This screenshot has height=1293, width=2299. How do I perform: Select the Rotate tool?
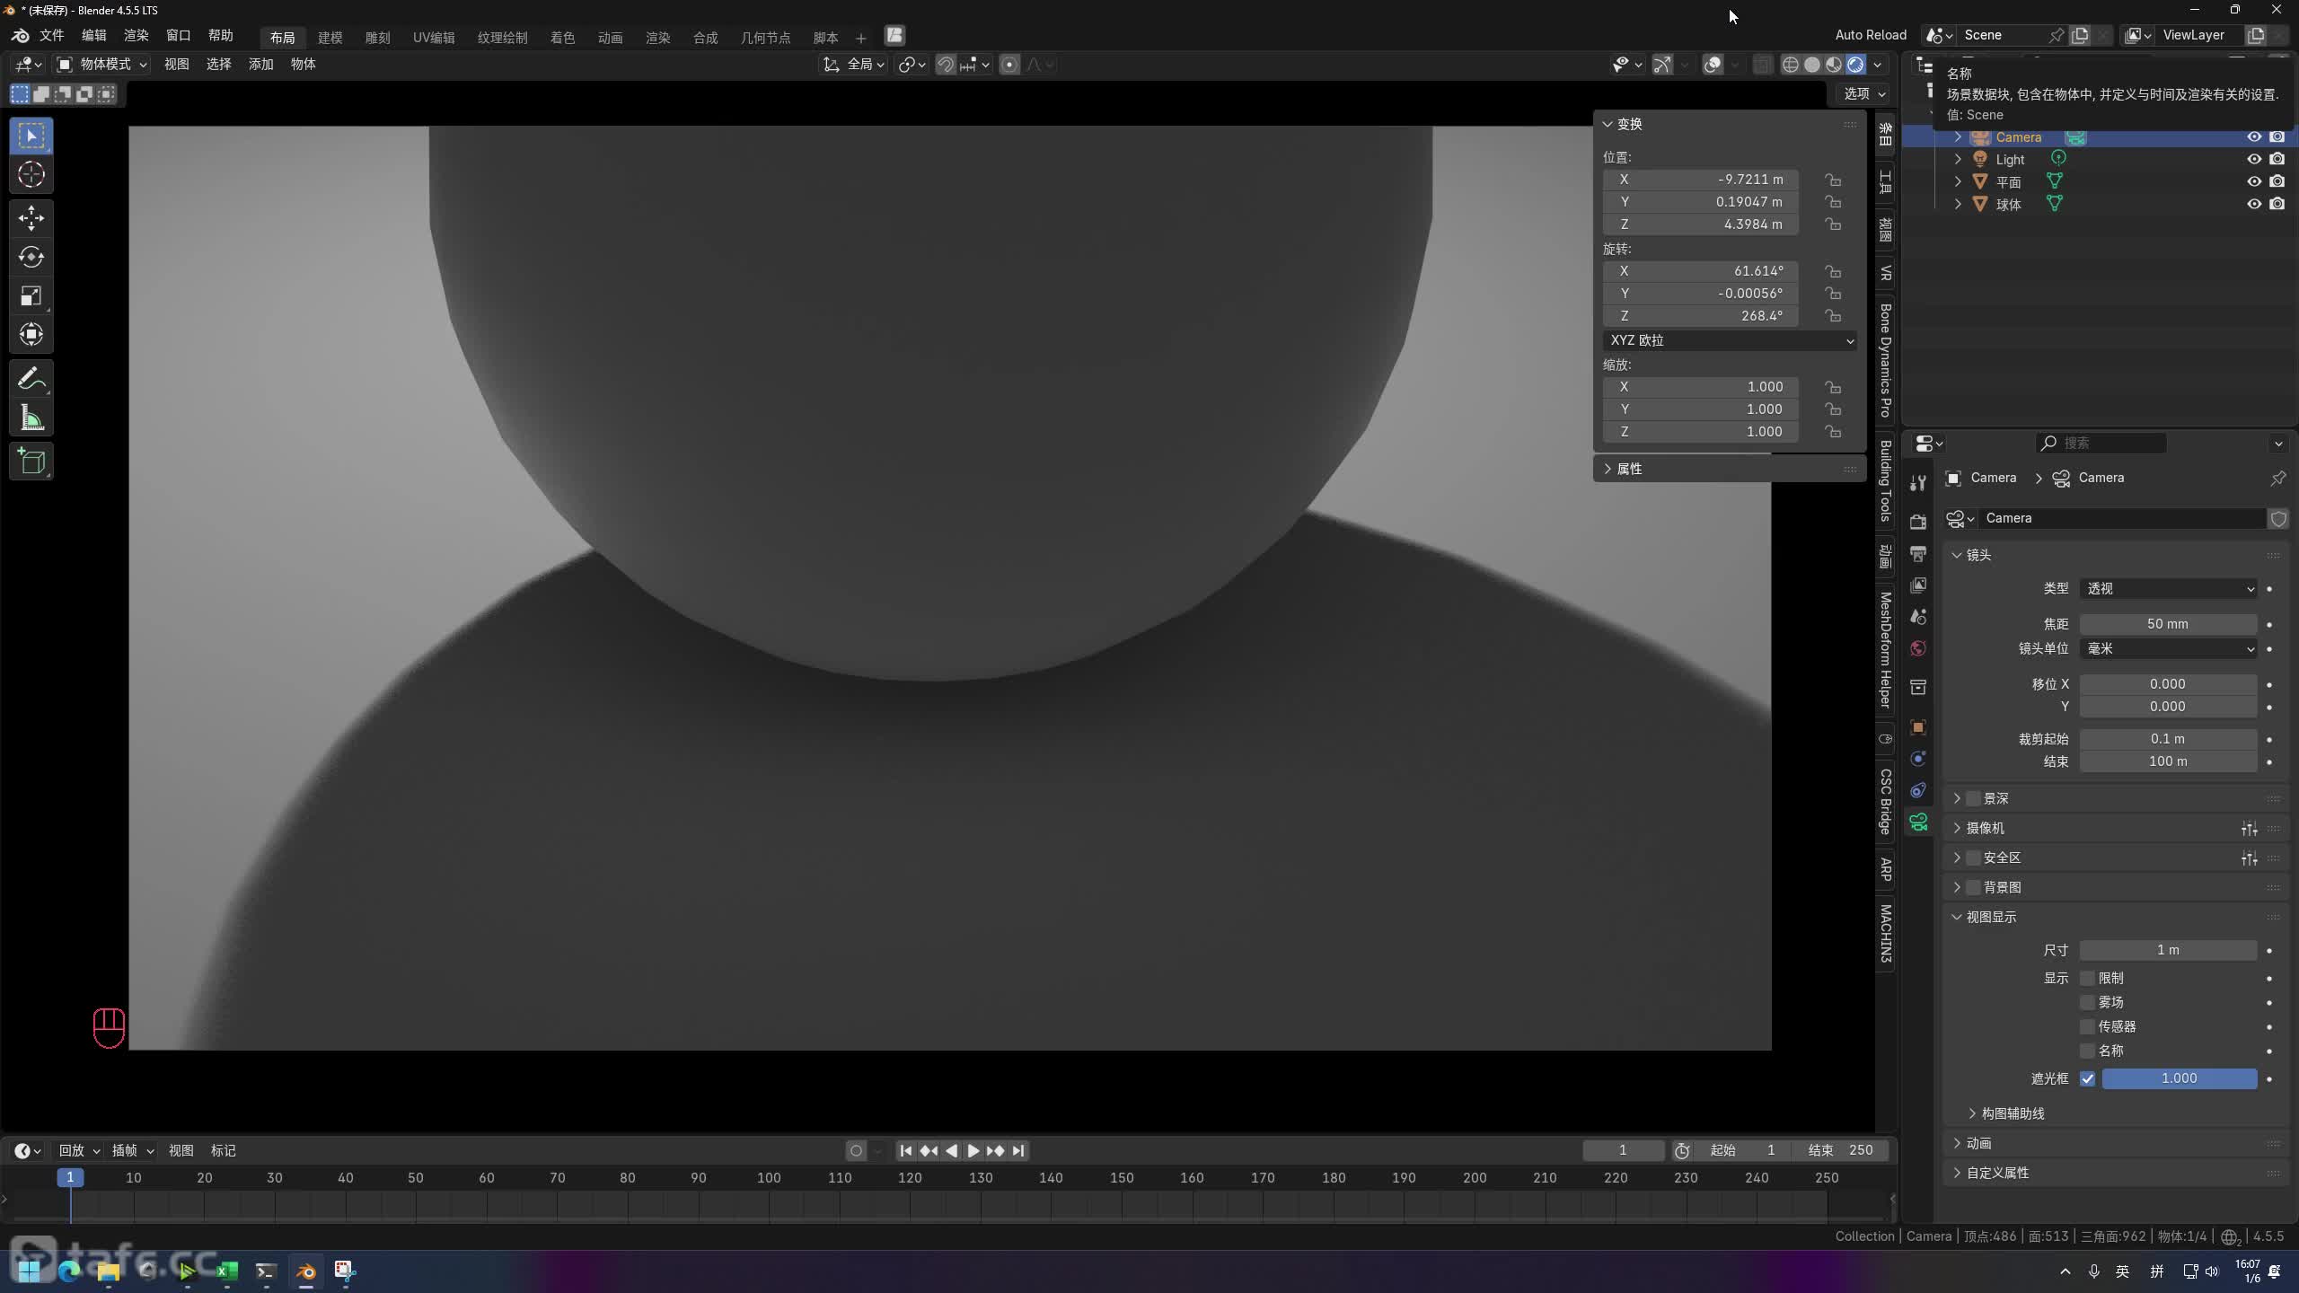click(31, 257)
